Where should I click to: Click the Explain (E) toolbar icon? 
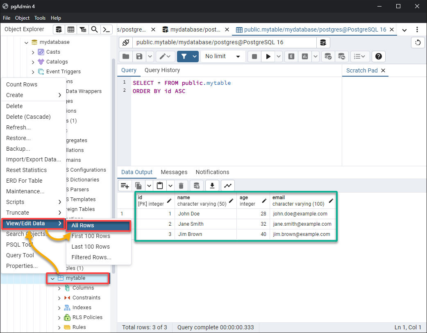tap(291, 57)
